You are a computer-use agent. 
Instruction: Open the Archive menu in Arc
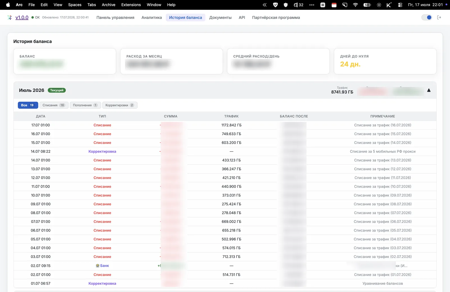pos(109,5)
